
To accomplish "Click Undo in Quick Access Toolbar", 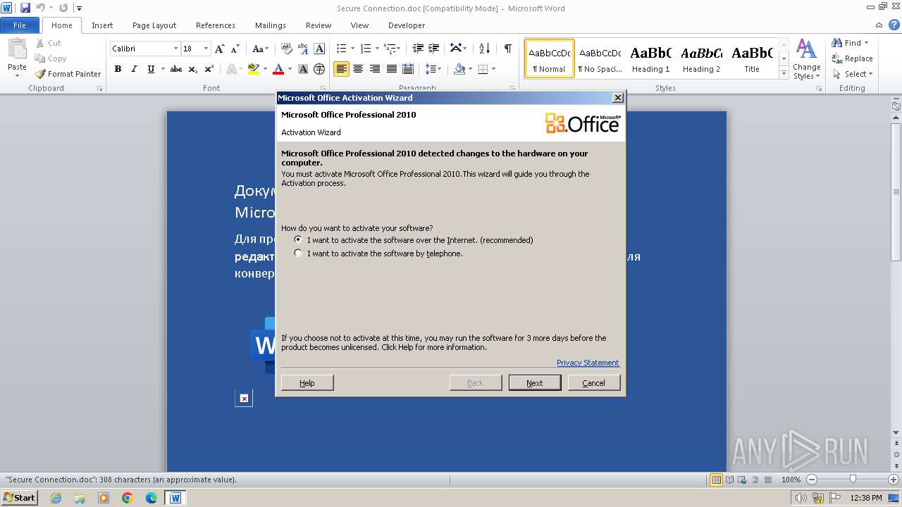I will click(x=41, y=8).
